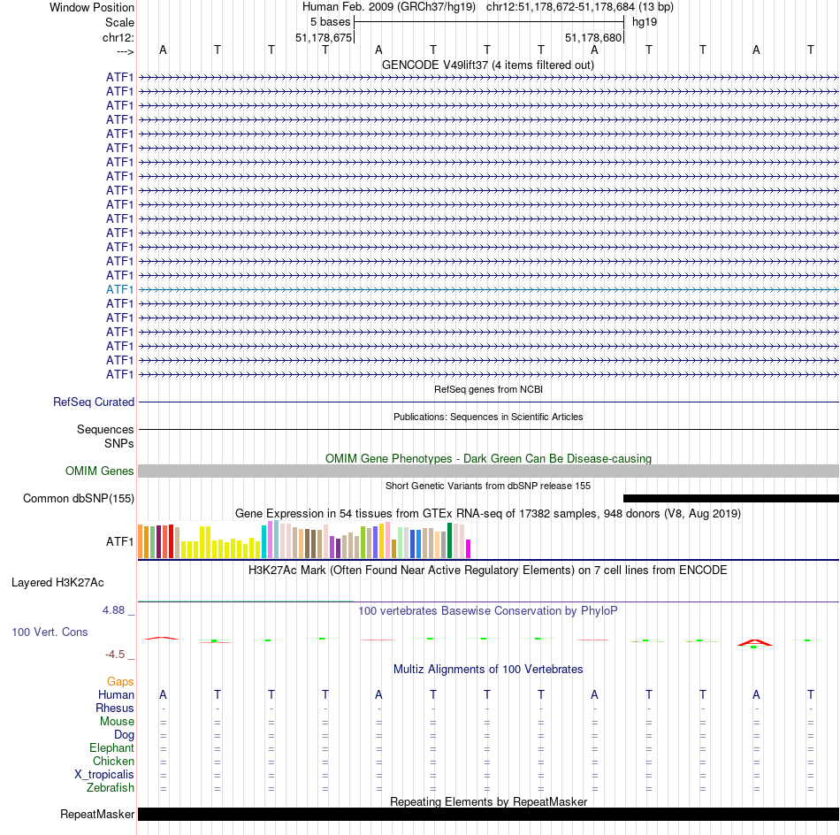Click the Human alignment row label
The image size is (840, 835).
pyautogui.click(x=116, y=694)
